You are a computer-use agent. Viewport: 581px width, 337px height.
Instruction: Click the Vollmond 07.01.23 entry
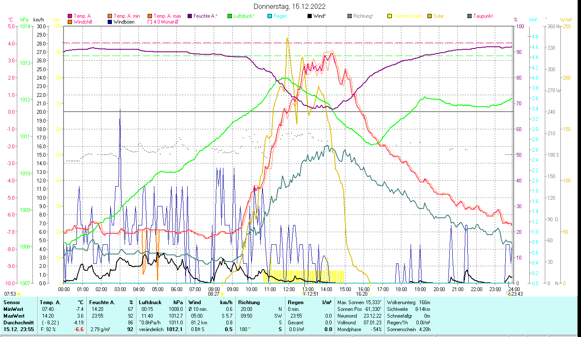click(x=360, y=323)
